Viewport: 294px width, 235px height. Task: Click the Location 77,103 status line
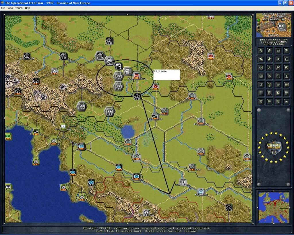tap(146, 228)
